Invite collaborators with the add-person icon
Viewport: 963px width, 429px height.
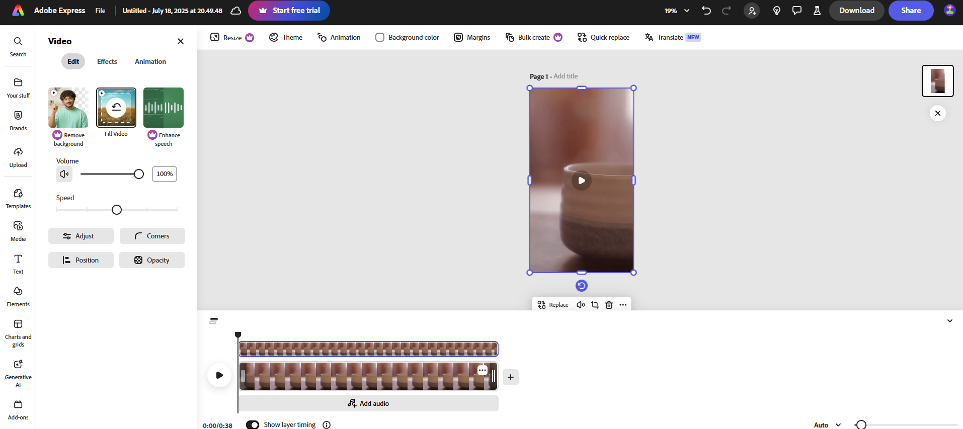pos(752,11)
